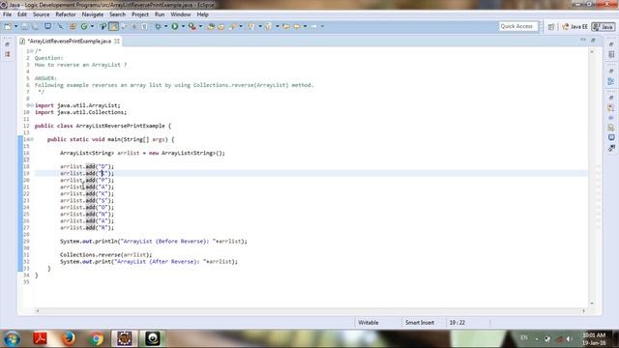
Task: Click the public class ArrayListReversePrintExample line
Action: (x=103, y=126)
